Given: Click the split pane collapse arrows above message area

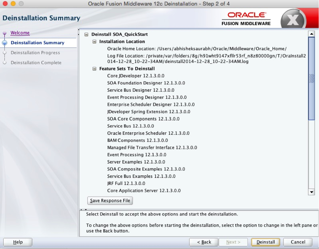Looking at the screenshot, I should pos(83,209).
